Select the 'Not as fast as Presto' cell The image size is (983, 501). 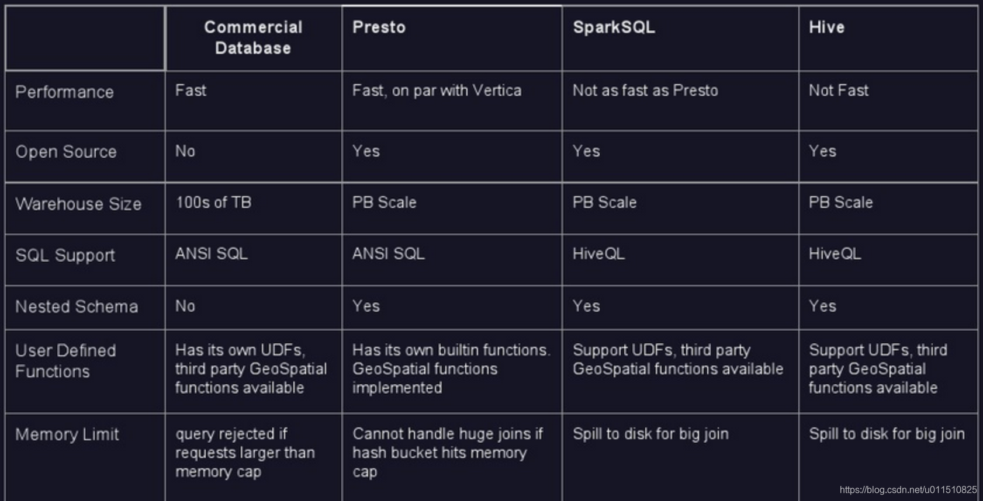tap(680, 100)
